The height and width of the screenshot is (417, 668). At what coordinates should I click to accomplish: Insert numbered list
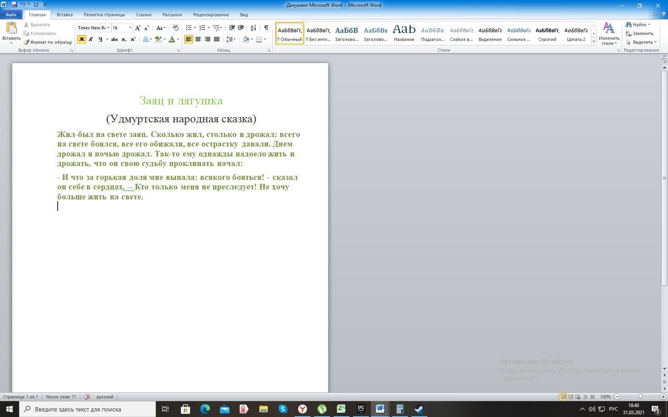click(202, 28)
